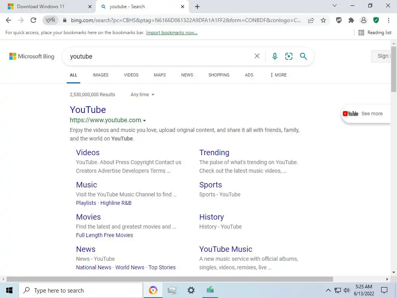Viewport: 397px width, 298px height.
Task: Reload the Bing search page
Action: pos(33,20)
